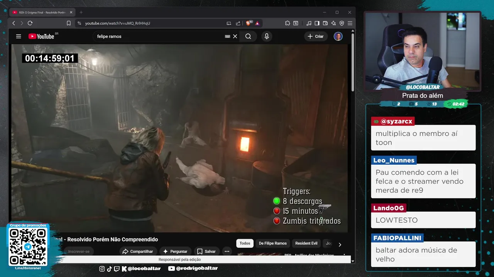This screenshot has height=277, width=494.
Task: Open YouTube account avatar menu
Action: pos(338,36)
